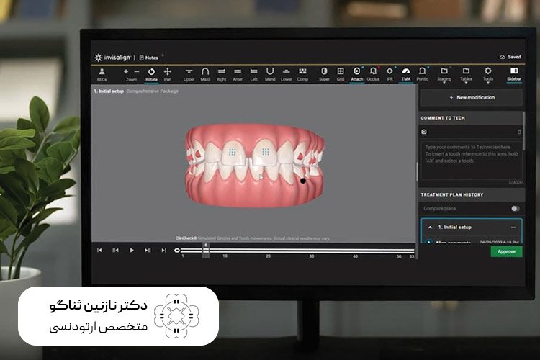Switch to the Right side view
Viewport: 540px width, 360px height.
pyautogui.click(x=222, y=74)
